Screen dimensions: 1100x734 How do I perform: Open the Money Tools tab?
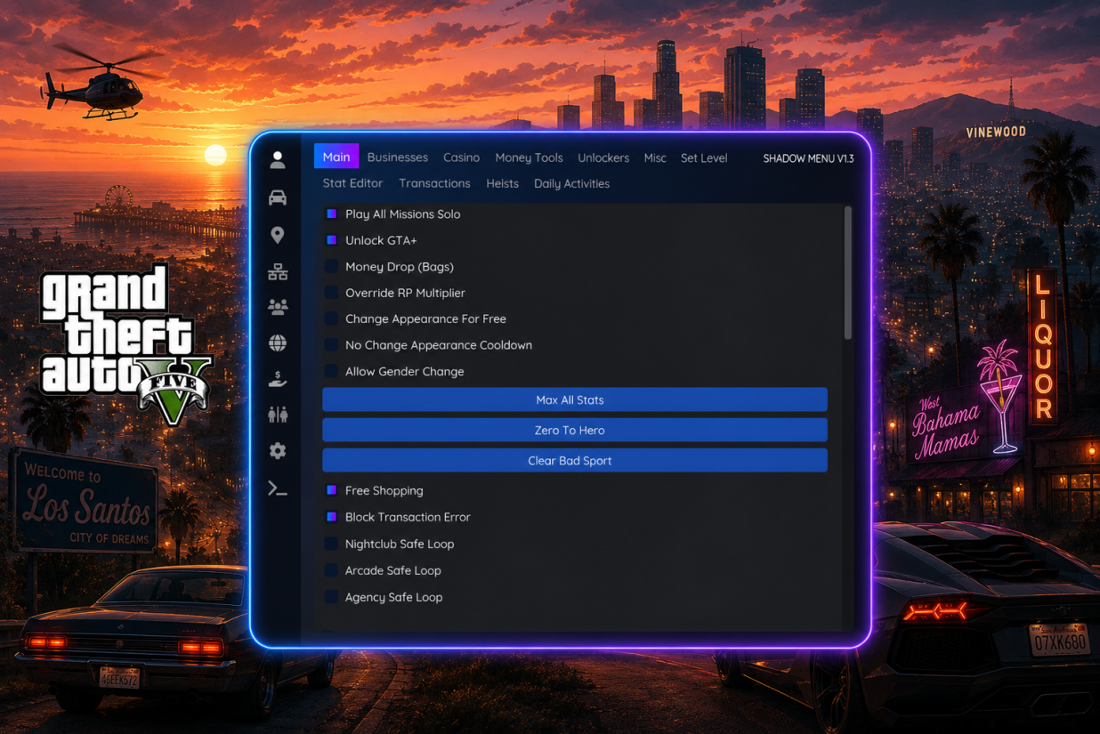tap(529, 157)
